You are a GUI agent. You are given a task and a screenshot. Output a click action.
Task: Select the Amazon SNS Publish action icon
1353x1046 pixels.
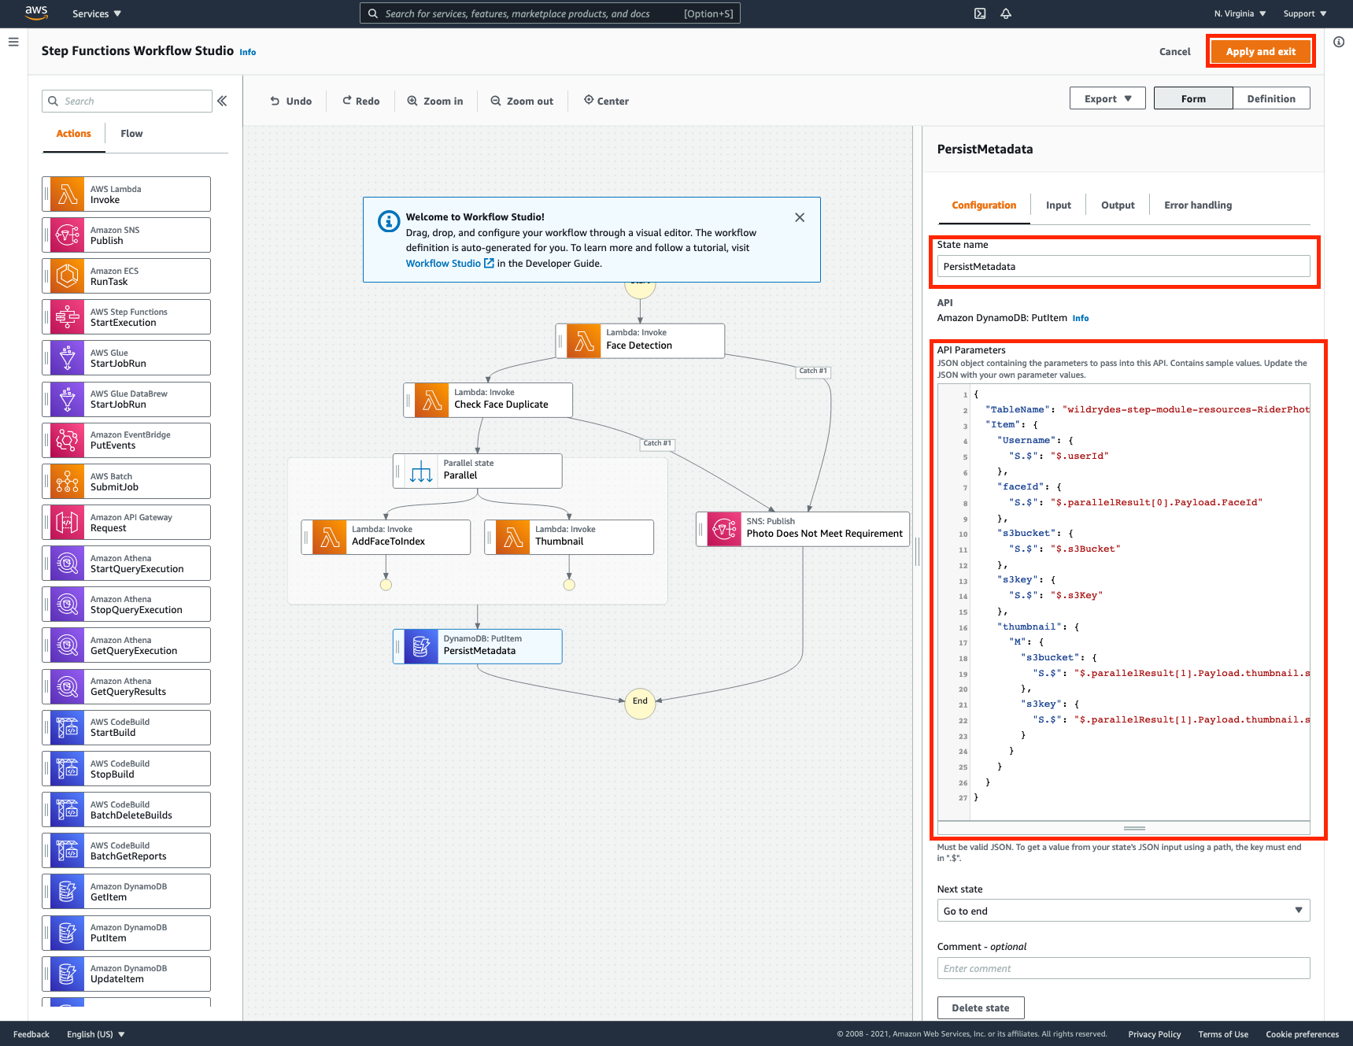point(68,235)
